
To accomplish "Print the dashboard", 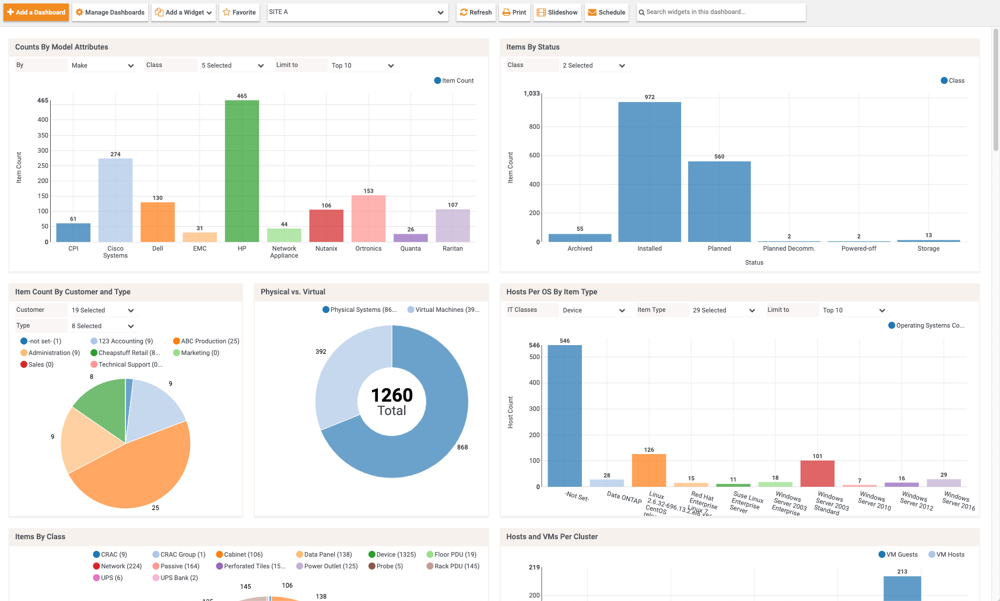I will [x=515, y=12].
